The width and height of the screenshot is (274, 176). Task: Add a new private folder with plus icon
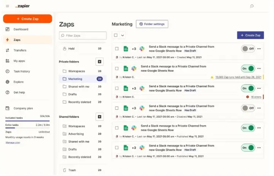[99, 62]
